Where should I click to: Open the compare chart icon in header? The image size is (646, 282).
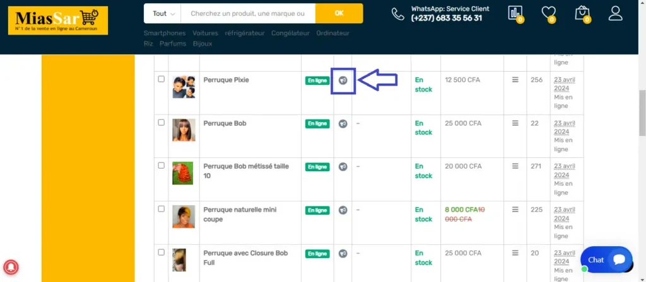[x=515, y=13]
